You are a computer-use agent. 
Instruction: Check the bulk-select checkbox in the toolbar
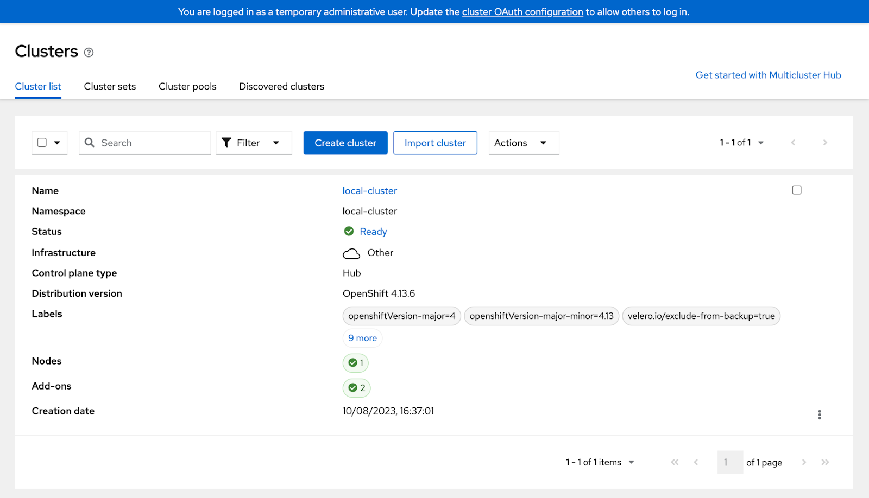(42, 142)
